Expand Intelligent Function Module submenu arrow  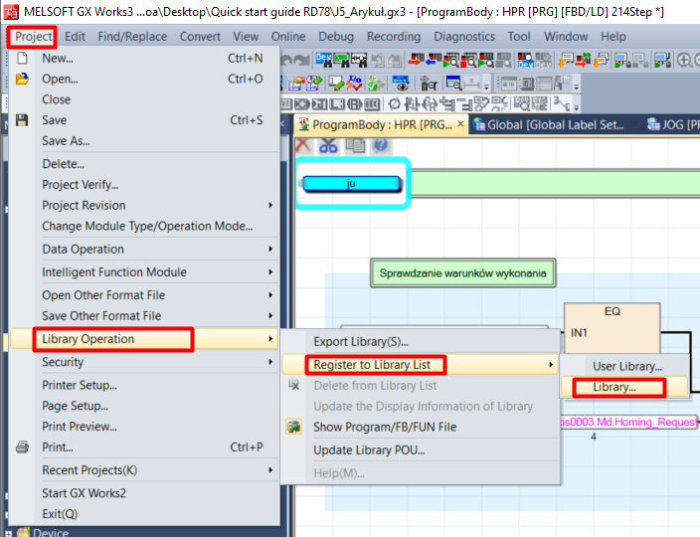[270, 271]
